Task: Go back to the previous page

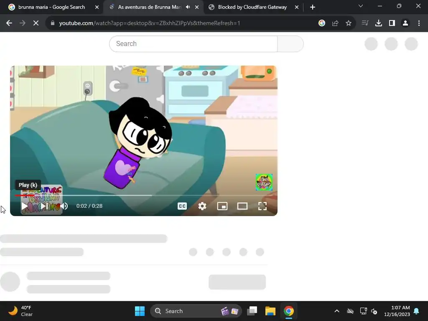Action: (9, 23)
